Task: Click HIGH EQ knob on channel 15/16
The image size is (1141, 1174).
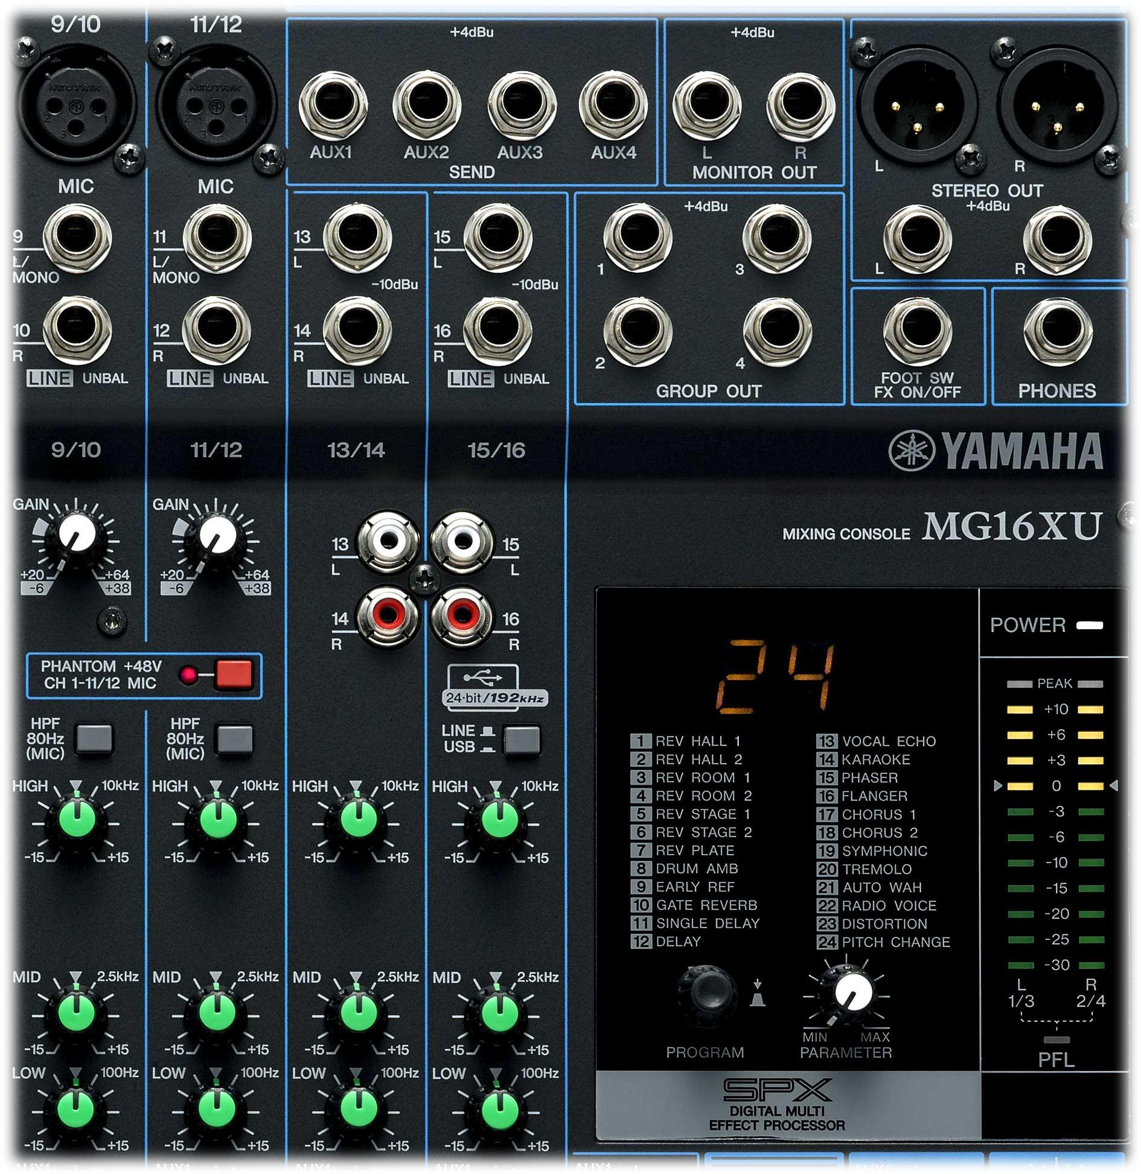Action: point(498,819)
